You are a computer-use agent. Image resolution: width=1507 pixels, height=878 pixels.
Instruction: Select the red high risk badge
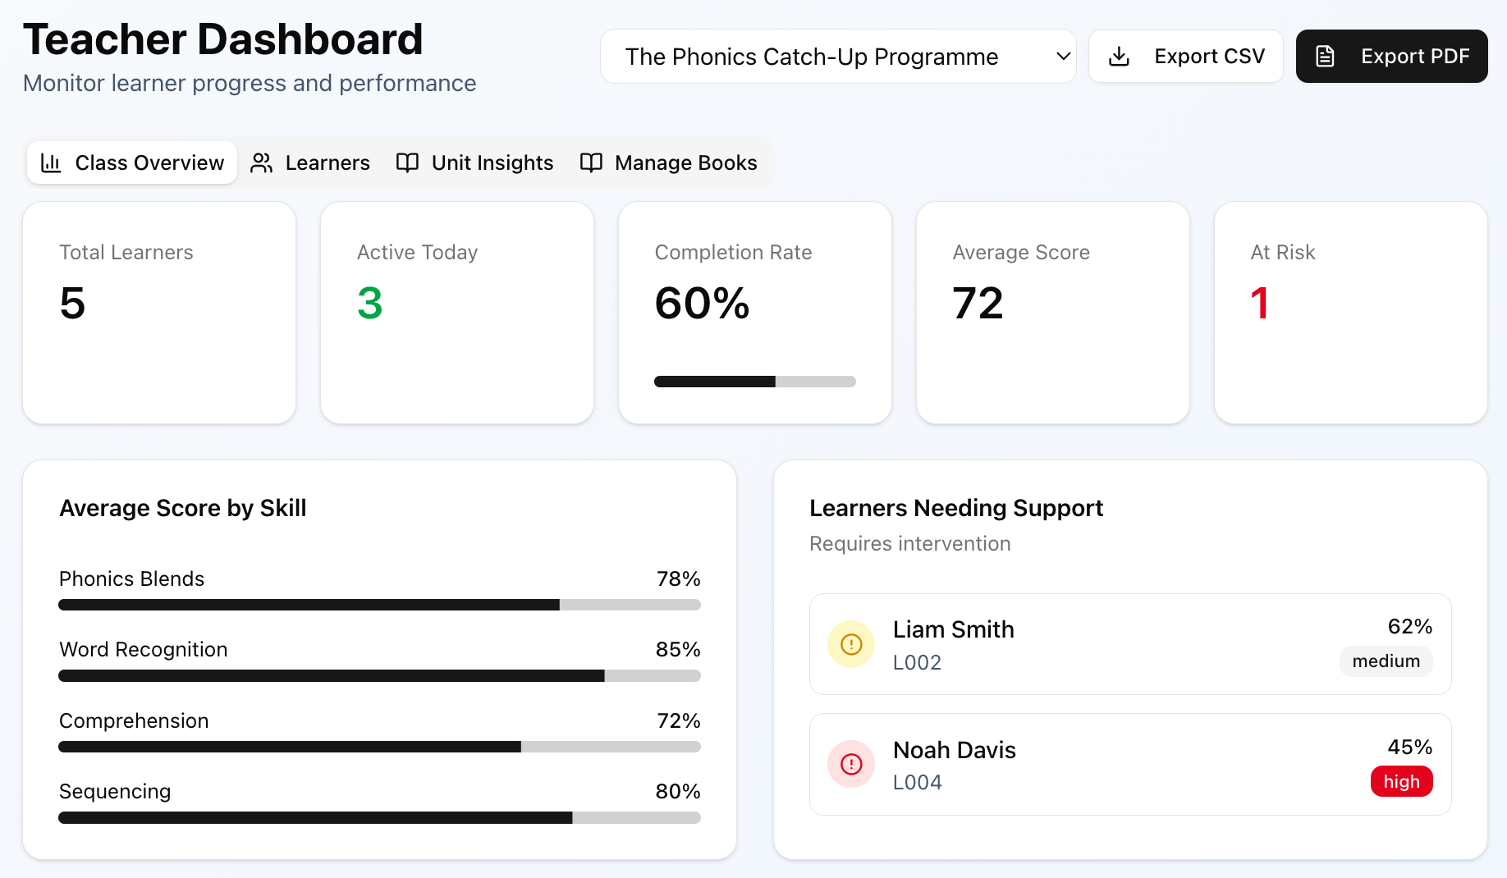[1401, 782]
